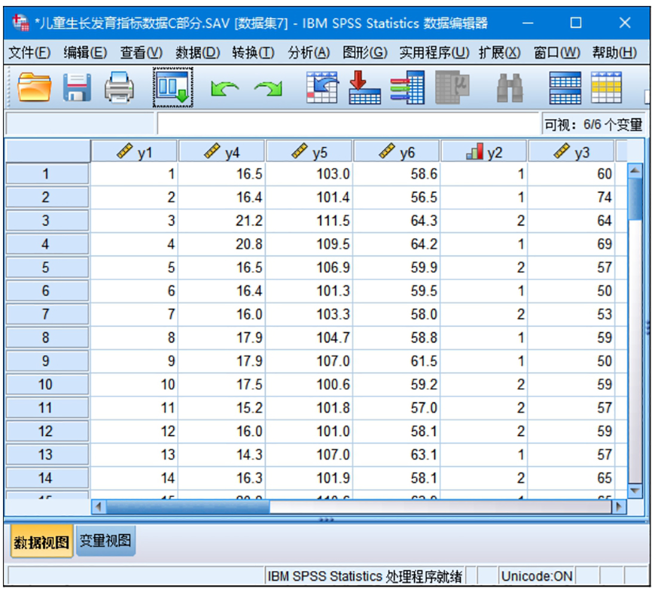658x592 pixels.
Task: Click the Redo green arrow icon
Action: tap(267, 88)
